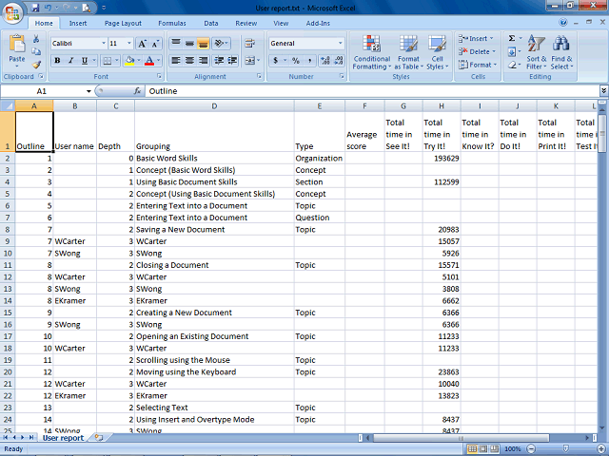Select cell D2 Basic Word Skills
The height and width of the screenshot is (456, 609).
214,159
